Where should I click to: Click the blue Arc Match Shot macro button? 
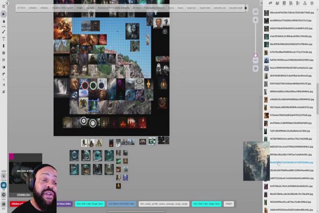(x=122, y=204)
